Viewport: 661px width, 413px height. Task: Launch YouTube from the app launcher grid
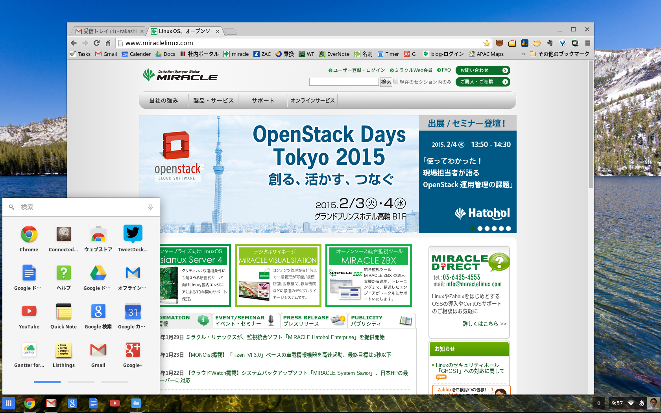29,315
